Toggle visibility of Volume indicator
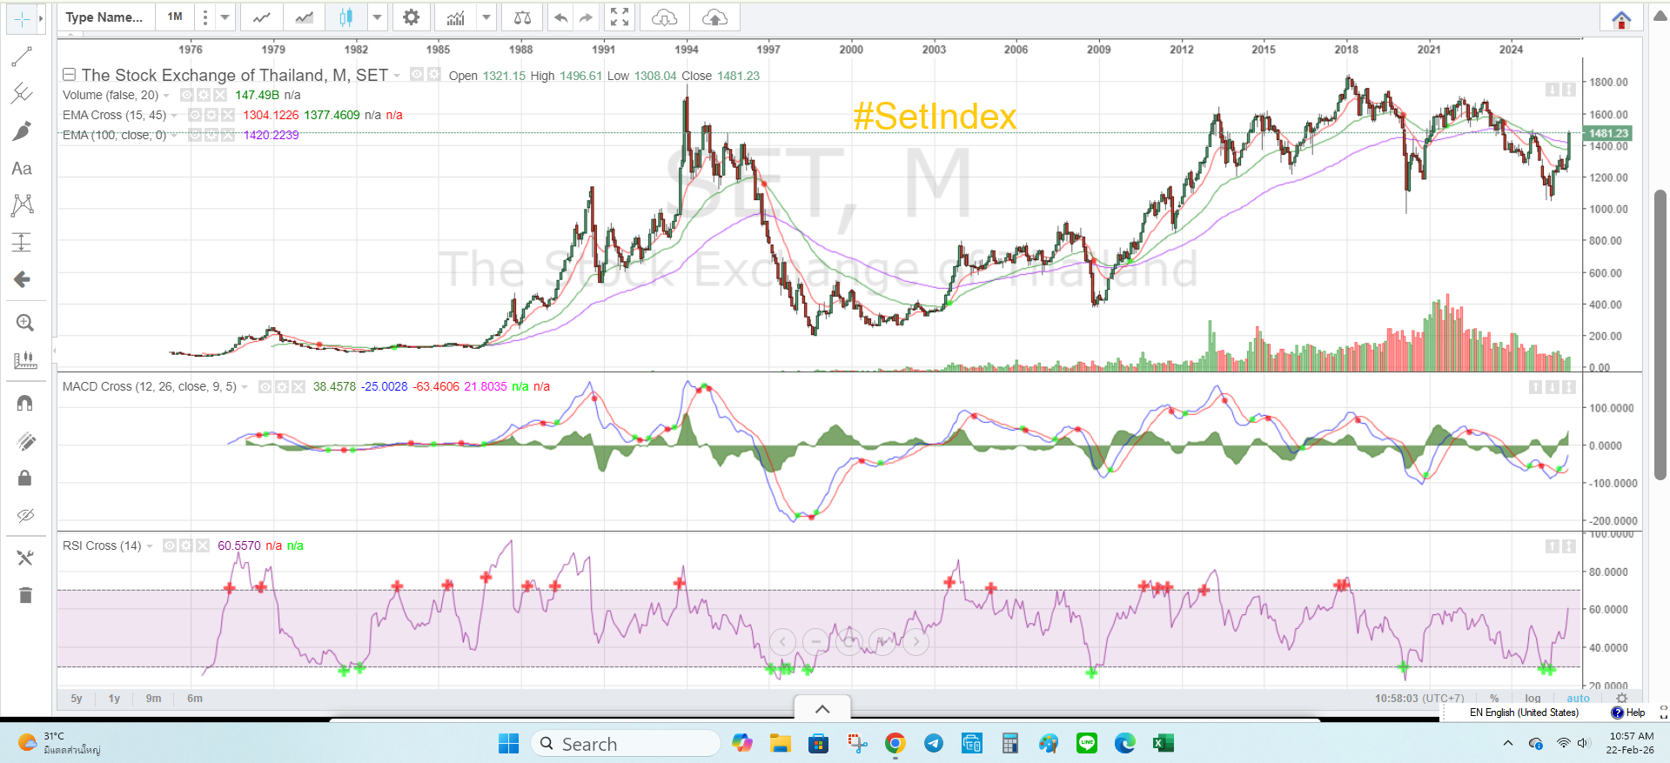The width and height of the screenshot is (1670, 763). coord(186,95)
